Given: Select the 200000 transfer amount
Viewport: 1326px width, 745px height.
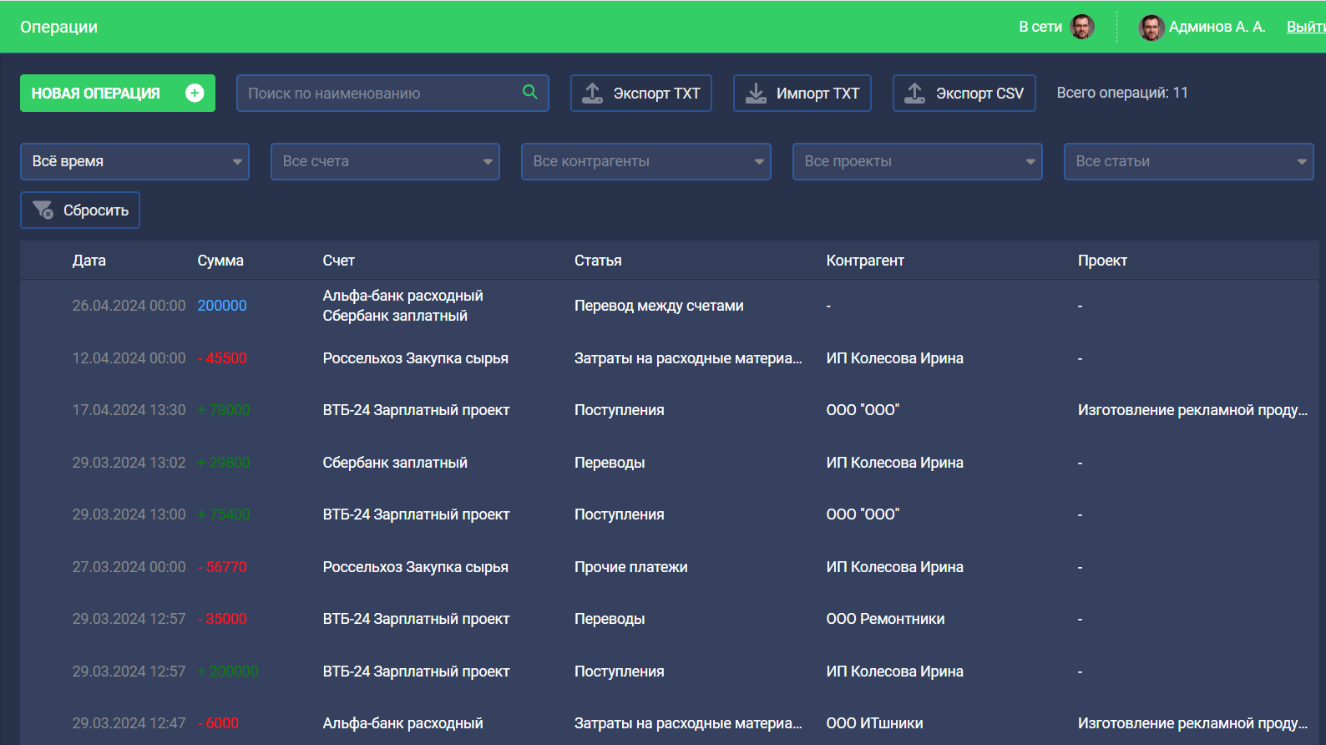Looking at the screenshot, I should pos(222,306).
